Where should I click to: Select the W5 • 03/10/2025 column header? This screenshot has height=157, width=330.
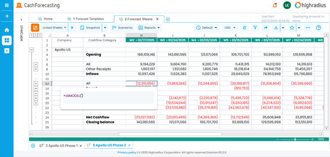pyautogui.click(x=236, y=40)
